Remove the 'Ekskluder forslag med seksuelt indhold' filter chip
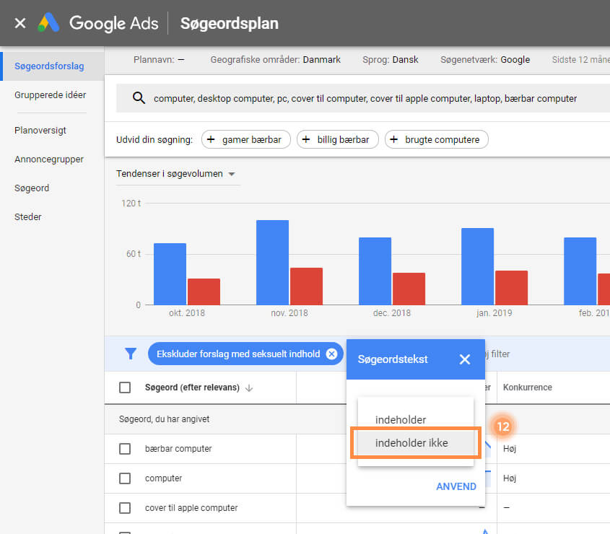This screenshot has height=534, width=610. click(331, 354)
